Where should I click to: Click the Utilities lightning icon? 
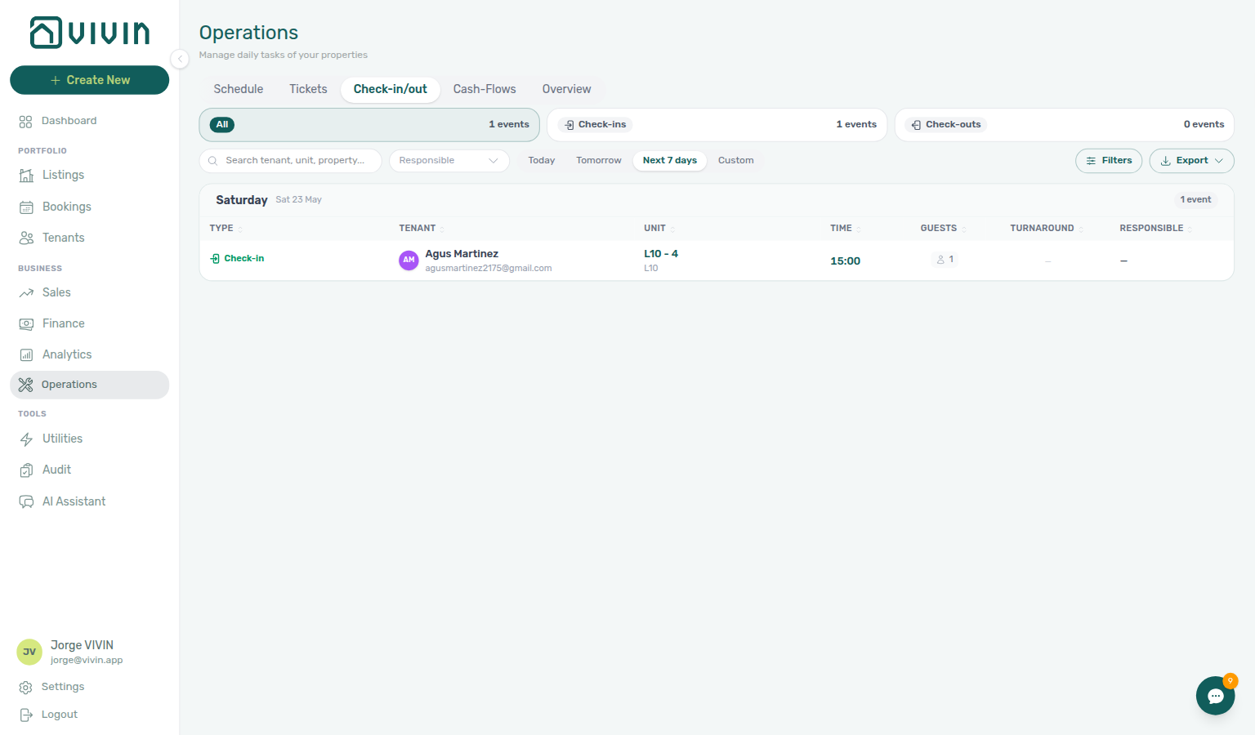(x=26, y=439)
